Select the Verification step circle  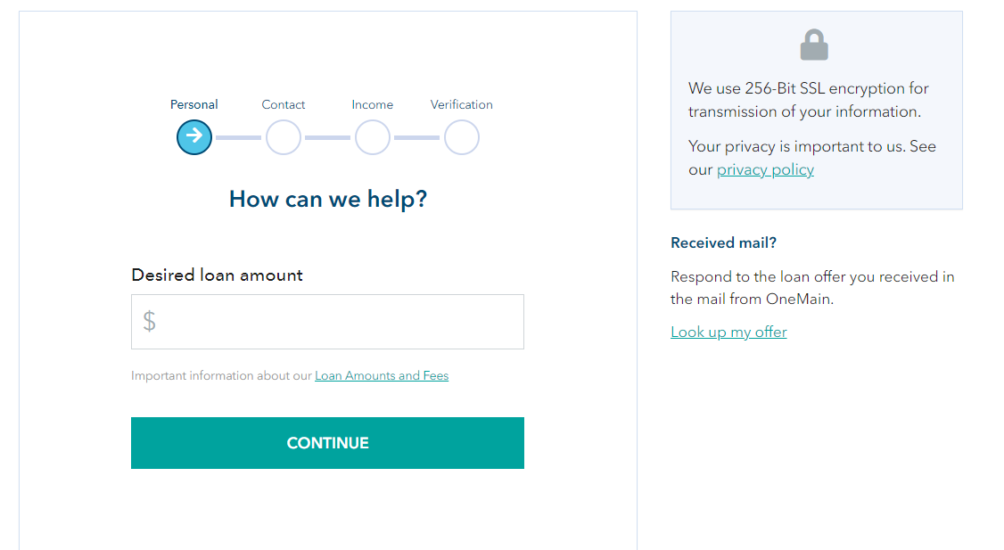click(461, 137)
